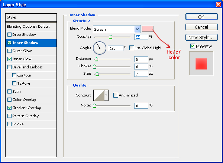The image size is (223, 163).
Task: Open Satin settings label
Action: coord(16,92)
